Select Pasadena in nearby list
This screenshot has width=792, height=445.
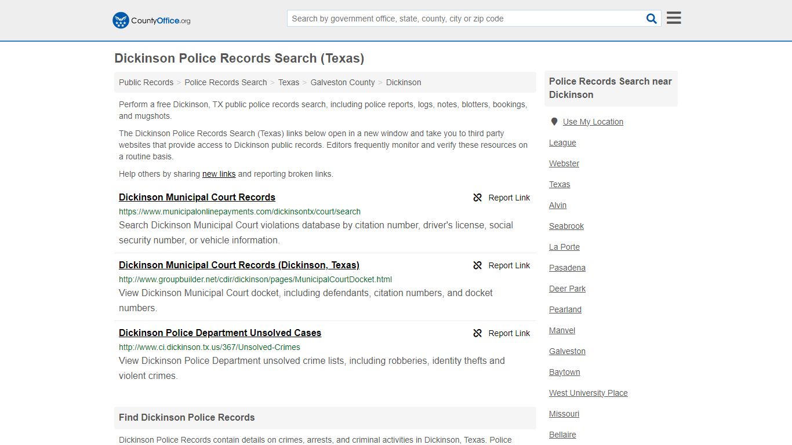click(x=567, y=268)
